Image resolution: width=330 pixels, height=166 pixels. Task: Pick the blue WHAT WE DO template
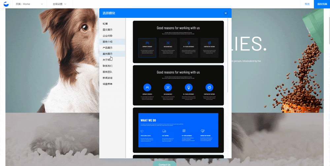178,130
